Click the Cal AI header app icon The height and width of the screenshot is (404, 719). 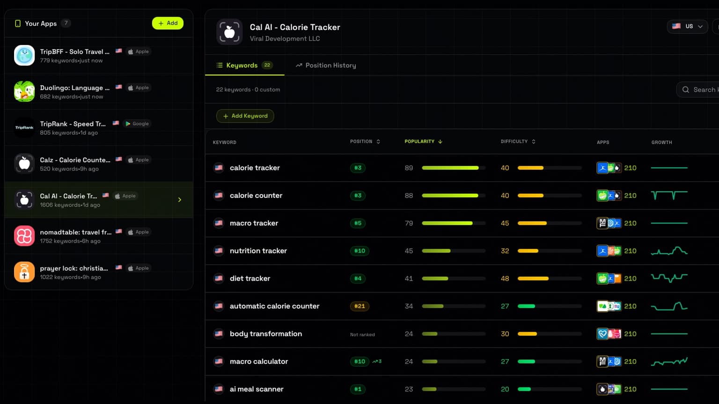click(x=229, y=32)
